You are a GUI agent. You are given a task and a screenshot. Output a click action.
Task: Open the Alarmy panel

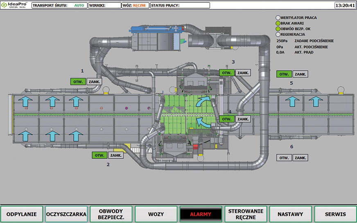pos(201,214)
